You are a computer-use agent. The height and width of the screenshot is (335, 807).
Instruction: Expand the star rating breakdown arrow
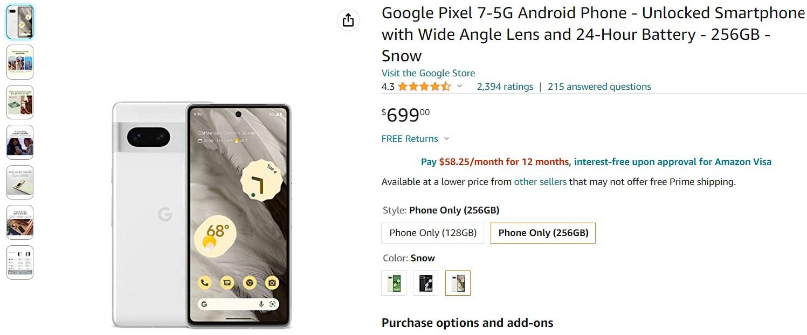pyautogui.click(x=460, y=86)
